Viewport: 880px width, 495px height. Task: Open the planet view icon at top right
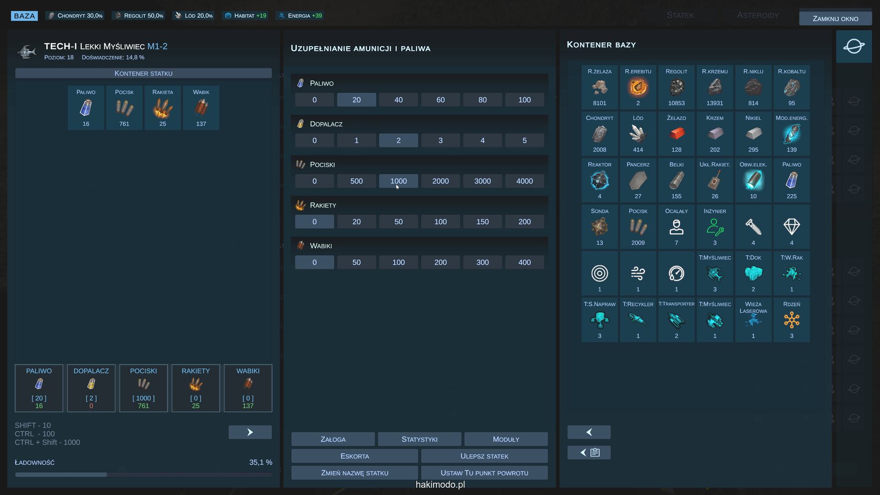tap(853, 46)
